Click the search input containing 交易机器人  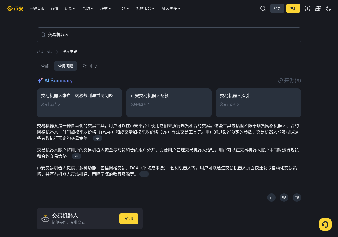coord(169,35)
